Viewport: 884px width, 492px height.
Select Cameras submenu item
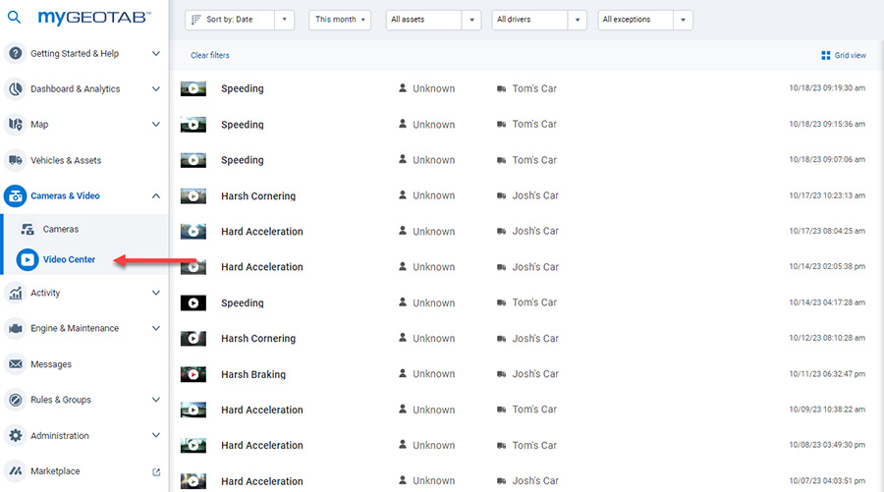coord(60,229)
